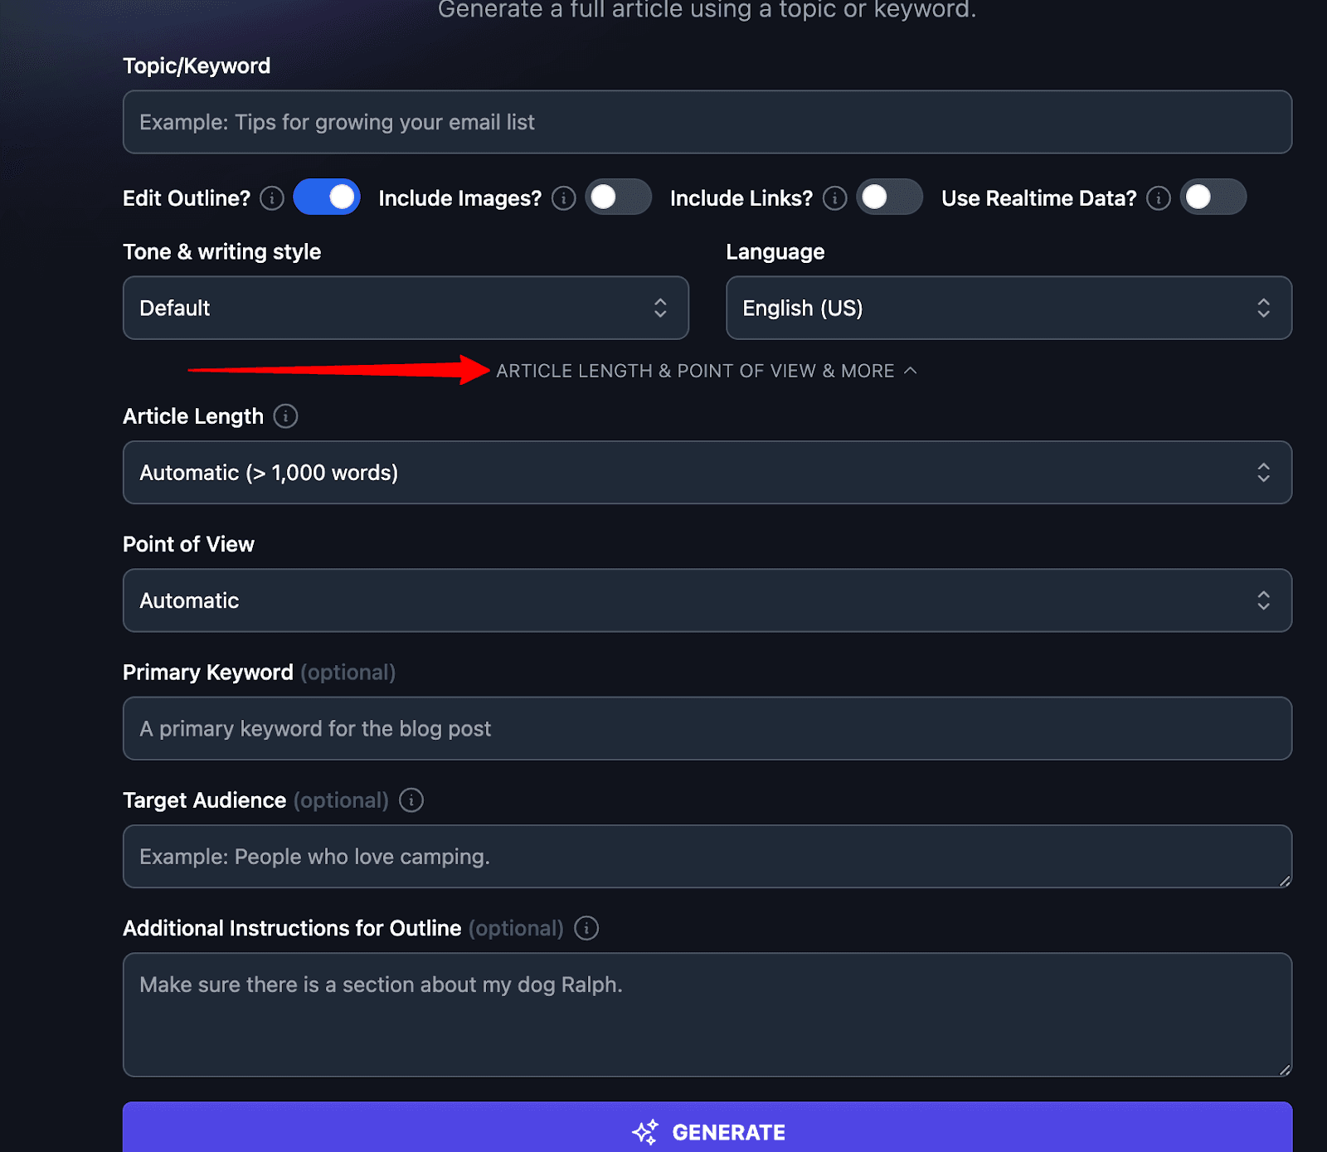The width and height of the screenshot is (1327, 1152).
Task: Disable the Edit Outline toggle
Action: pyautogui.click(x=327, y=197)
